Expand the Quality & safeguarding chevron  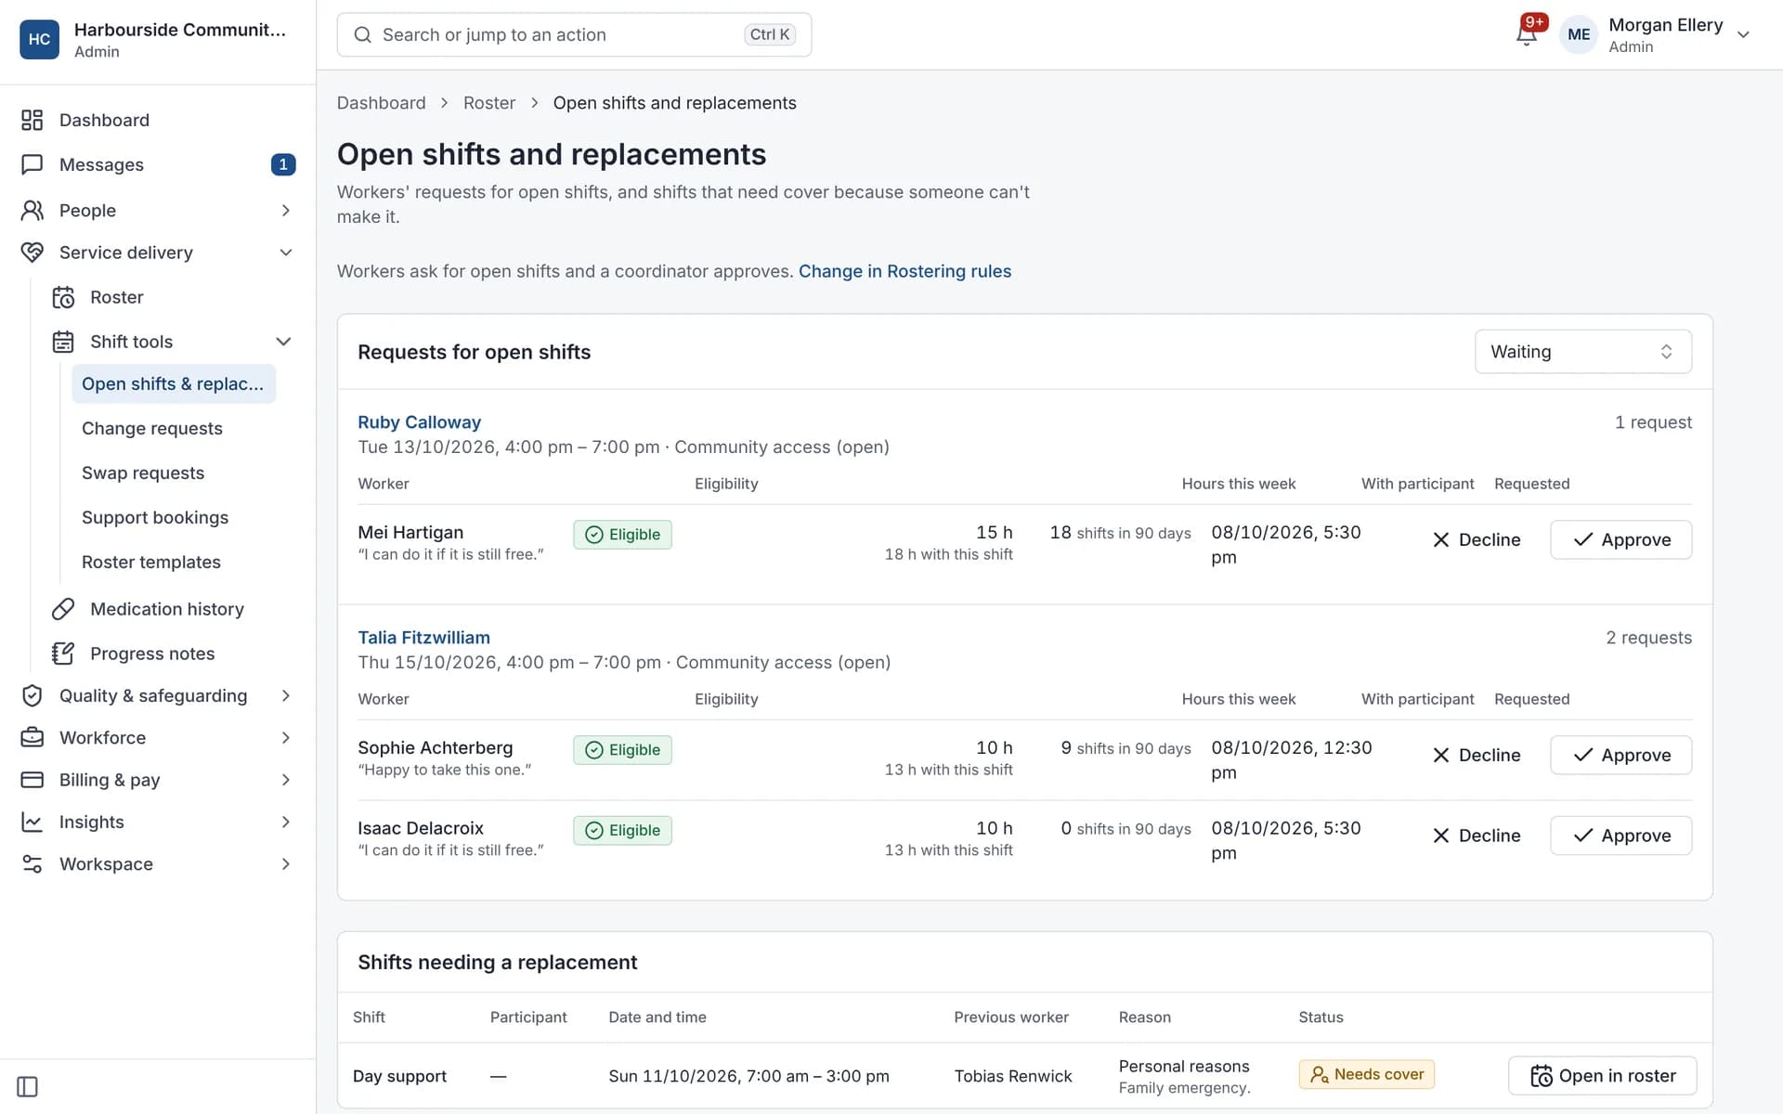tap(285, 695)
